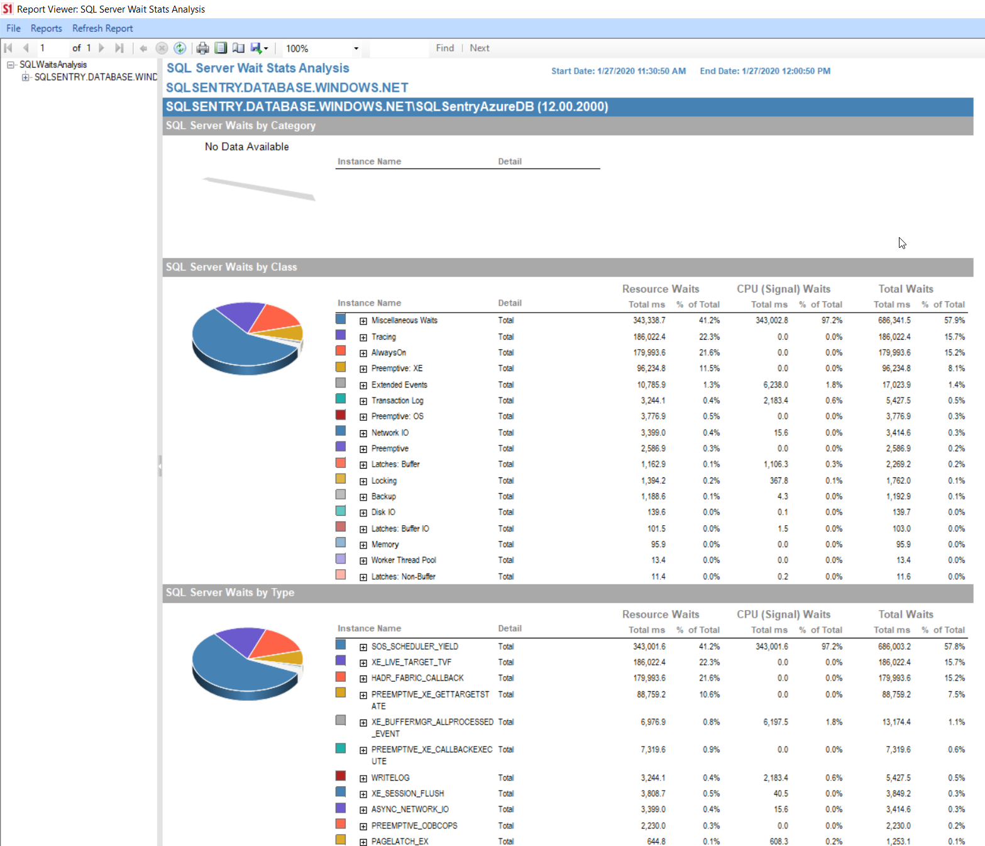Screen dimensions: 985x846
Task: Print the report
Action: 202,48
